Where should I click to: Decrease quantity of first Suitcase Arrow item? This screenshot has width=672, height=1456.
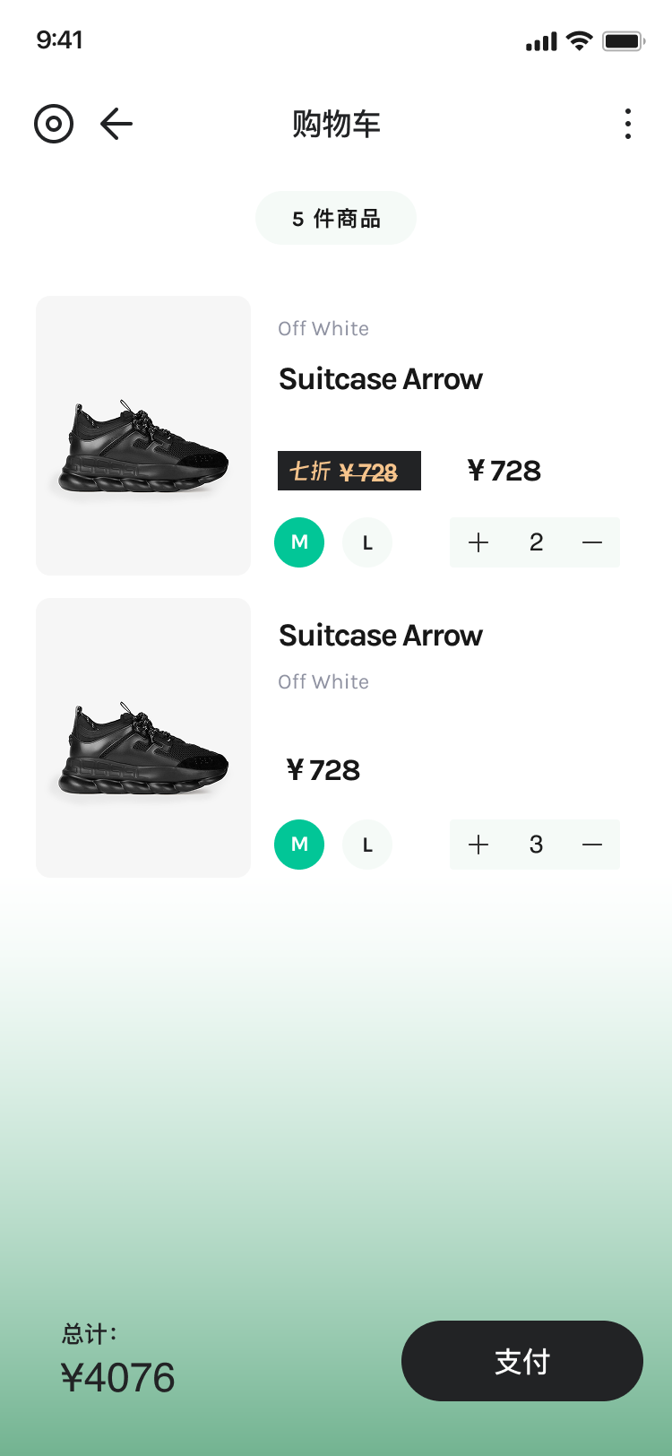pyautogui.click(x=592, y=542)
